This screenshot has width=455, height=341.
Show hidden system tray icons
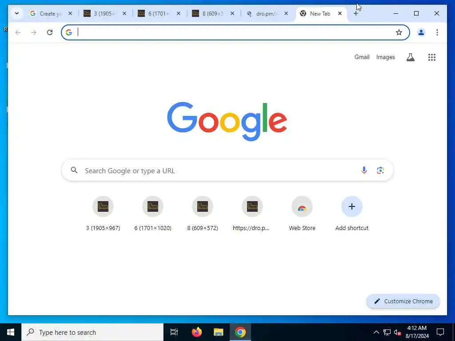click(x=376, y=332)
